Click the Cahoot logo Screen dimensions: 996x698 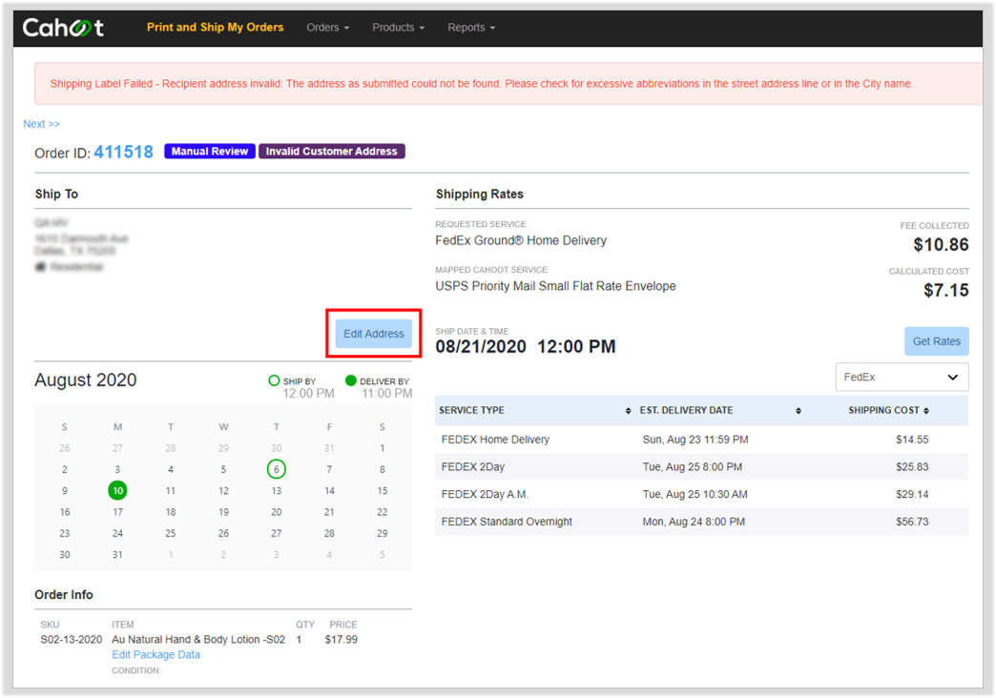click(x=63, y=28)
